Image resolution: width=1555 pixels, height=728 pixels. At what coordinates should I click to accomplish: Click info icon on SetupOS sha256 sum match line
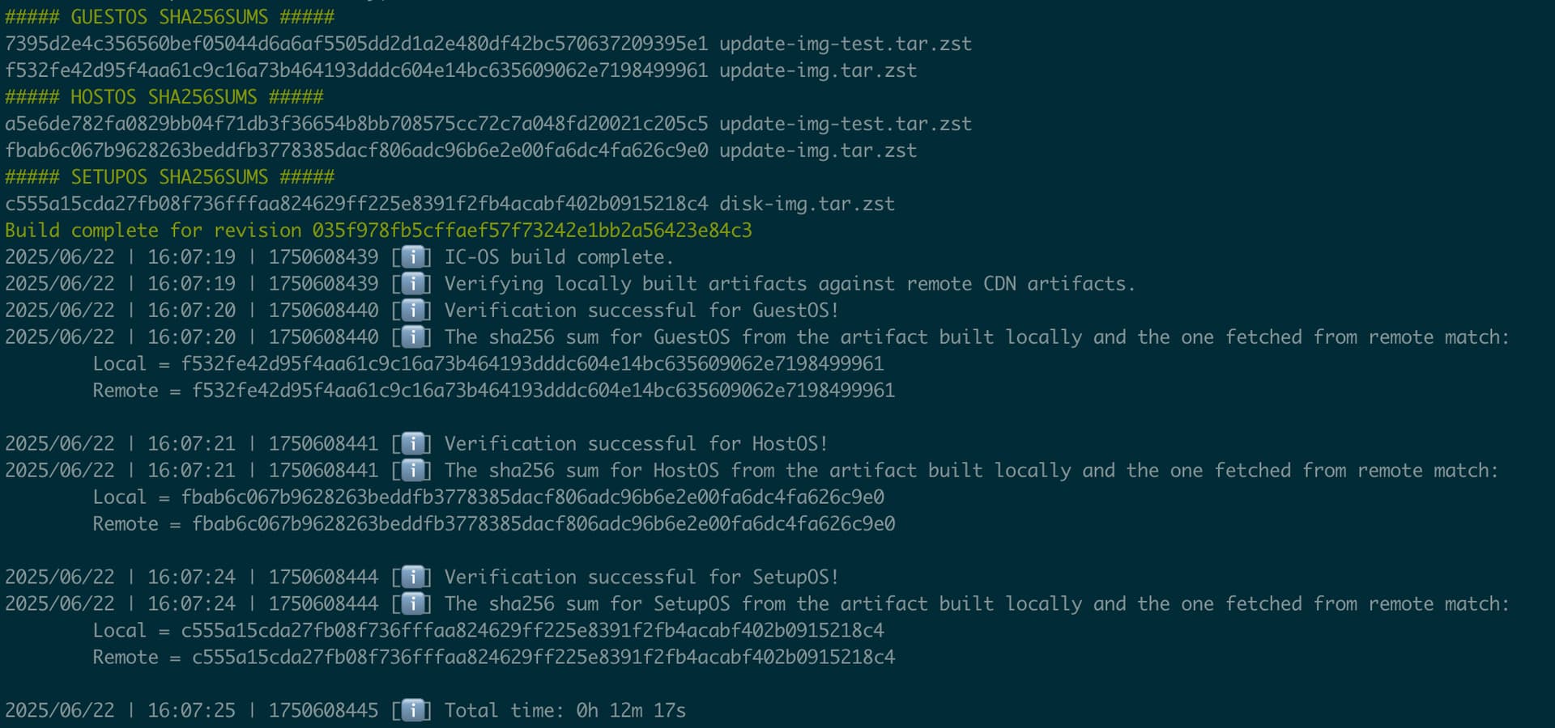click(x=415, y=604)
